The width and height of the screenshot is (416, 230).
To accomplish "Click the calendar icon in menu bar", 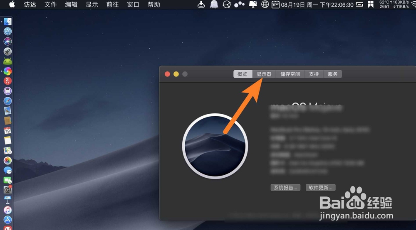I will click(x=275, y=5).
